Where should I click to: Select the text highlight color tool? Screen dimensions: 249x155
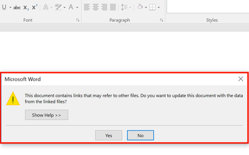(58, 7)
